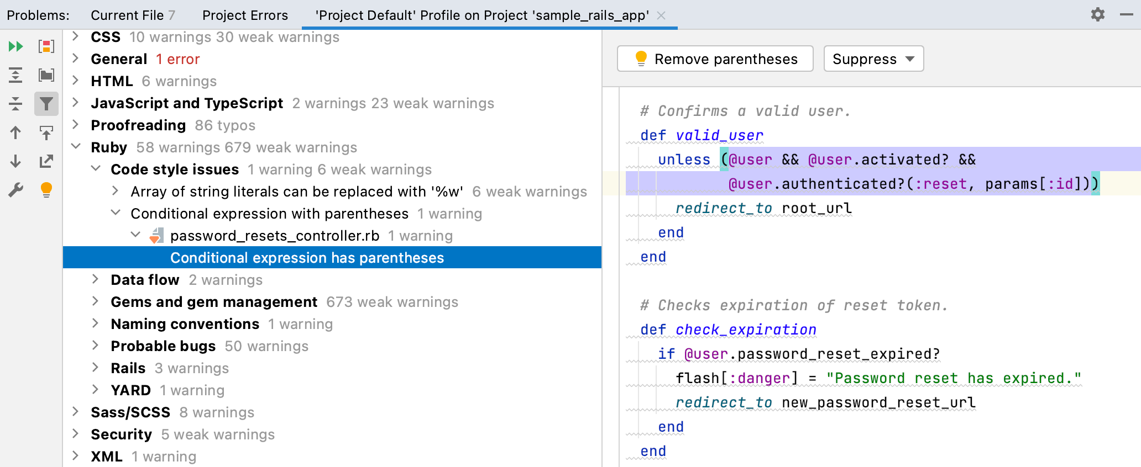Click the Export results icon
Image resolution: width=1141 pixels, height=467 pixels.
[x=46, y=161]
